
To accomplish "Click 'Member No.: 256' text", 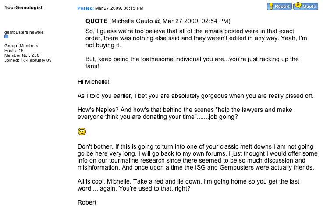I will 21,55.
